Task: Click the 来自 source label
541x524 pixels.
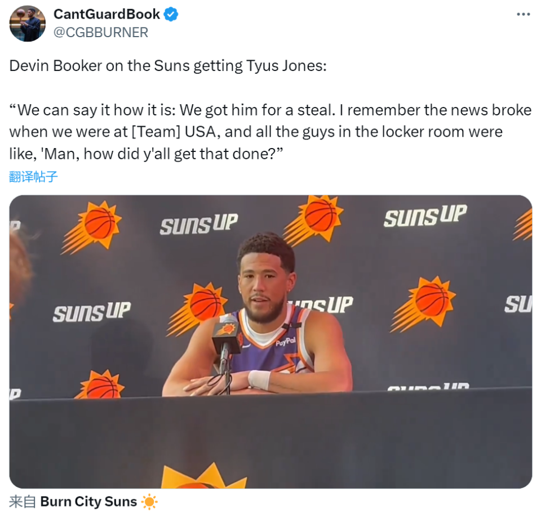Action: pos(23,501)
